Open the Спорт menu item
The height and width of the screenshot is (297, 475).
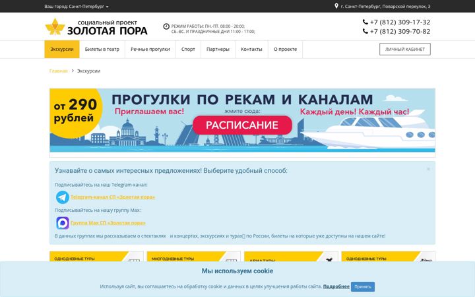[188, 49]
